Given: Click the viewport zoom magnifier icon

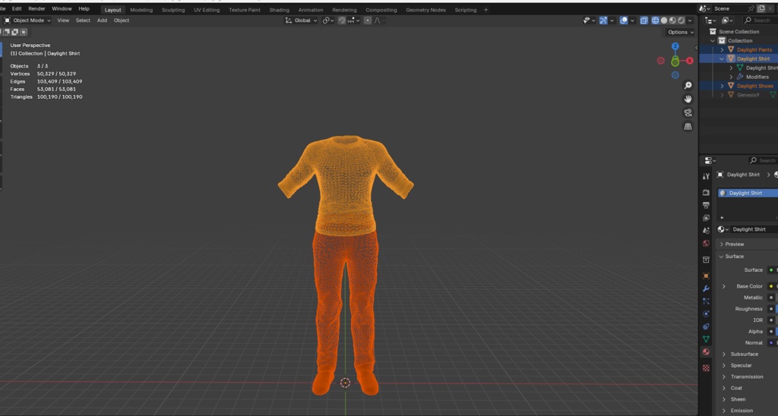Looking at the screenshot, I should click(x=688, y=86).
